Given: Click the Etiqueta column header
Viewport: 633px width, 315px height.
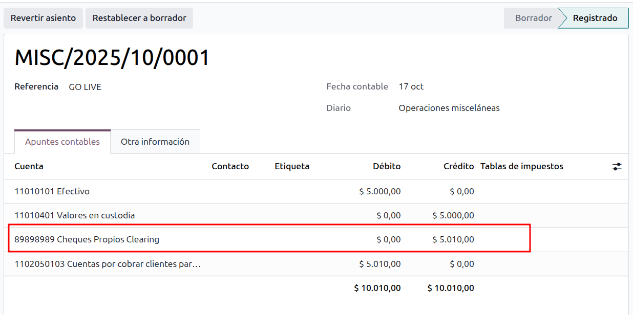Looking at the screenshot, I should pyautogui.click(x=291, y=166).
